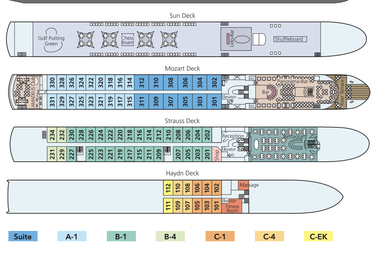
Task: Select cabin 106 on Haydn Deck
Action: point(197,188)
